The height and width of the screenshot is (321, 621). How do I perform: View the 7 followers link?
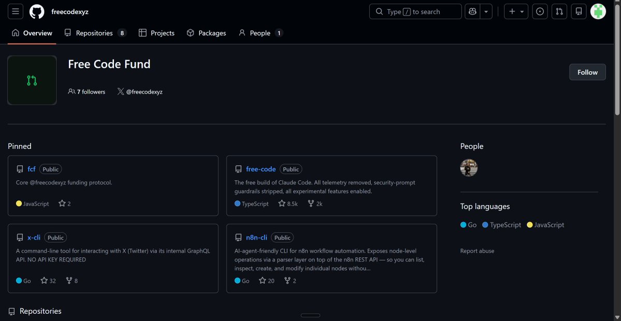point(86,92)
